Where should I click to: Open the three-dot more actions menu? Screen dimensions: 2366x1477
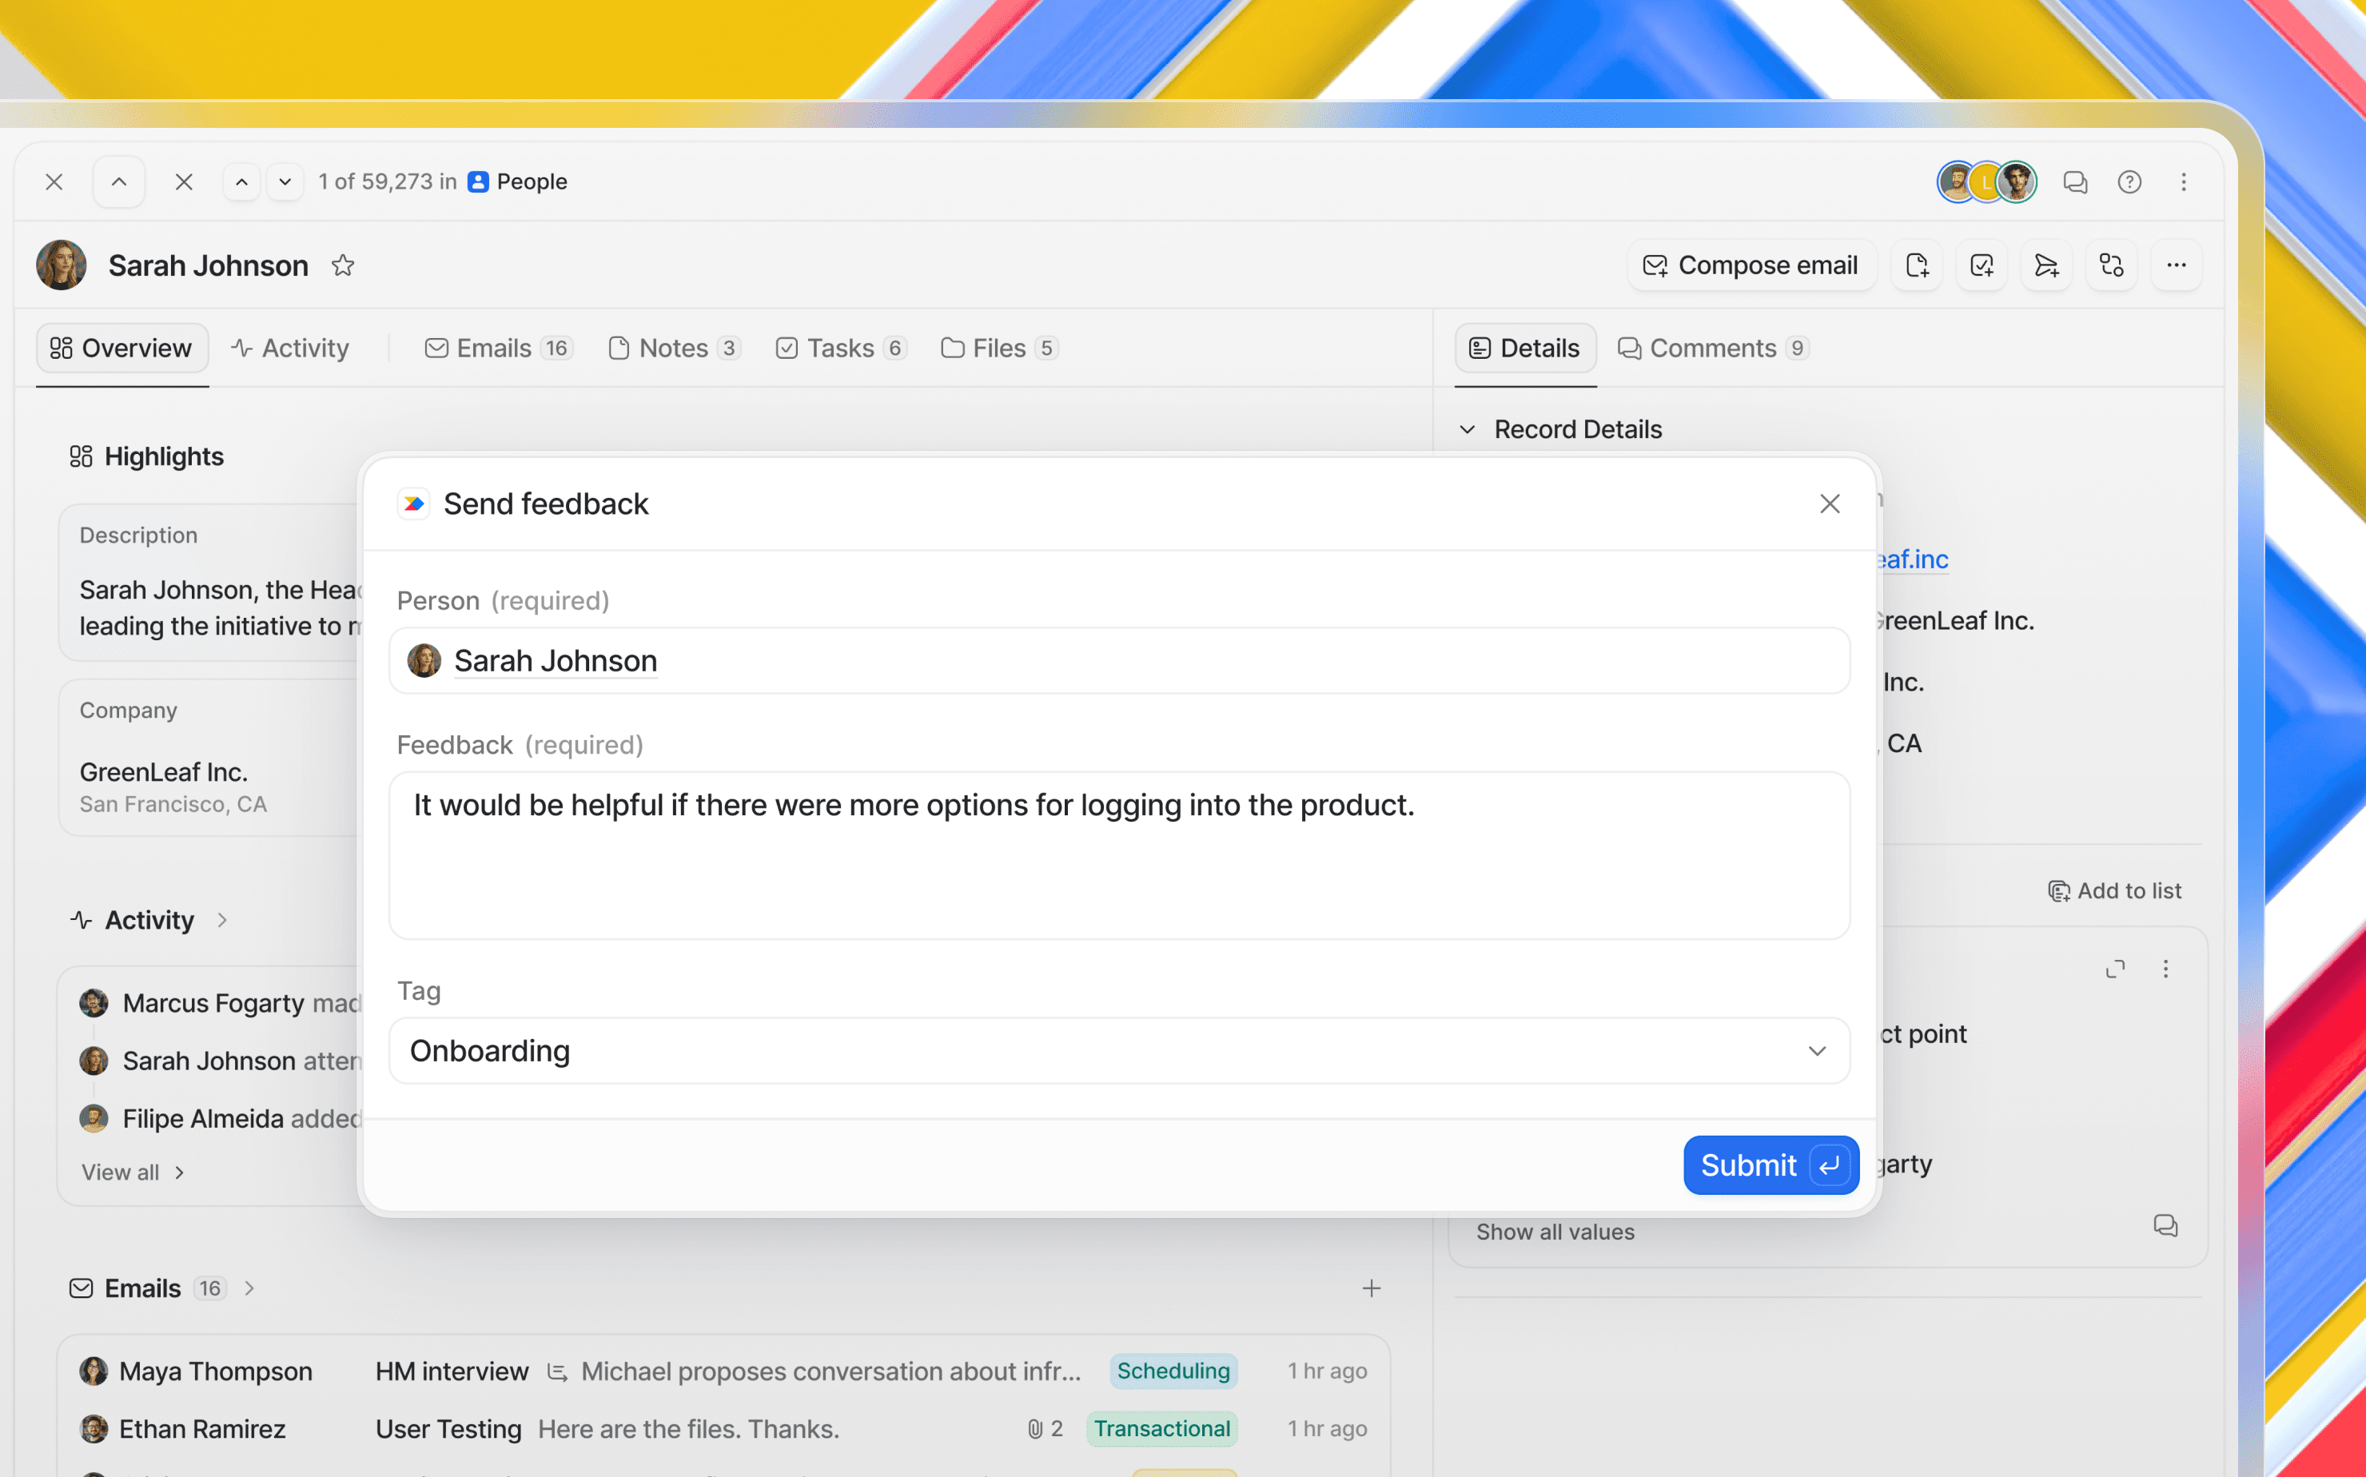(2177, 265)
